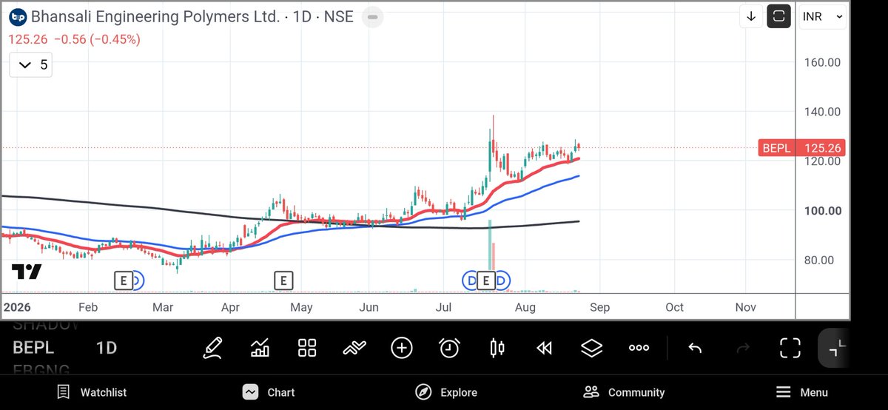Click the Nov label on time axis

pos(745,307)
